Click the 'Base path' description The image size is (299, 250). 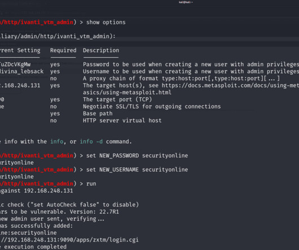[x=98, y=114]
